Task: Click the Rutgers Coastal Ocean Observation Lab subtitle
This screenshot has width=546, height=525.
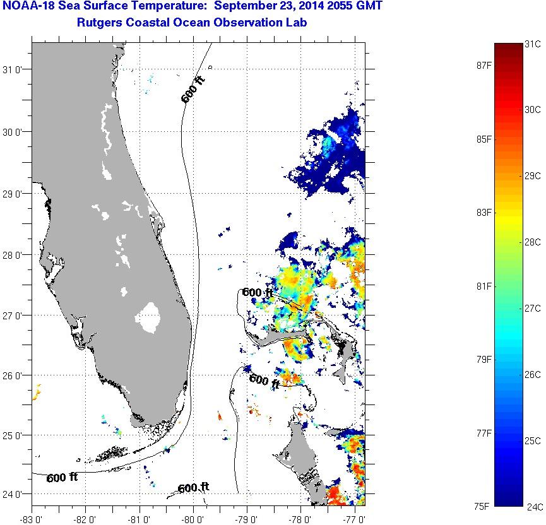Action: point(196,23)
